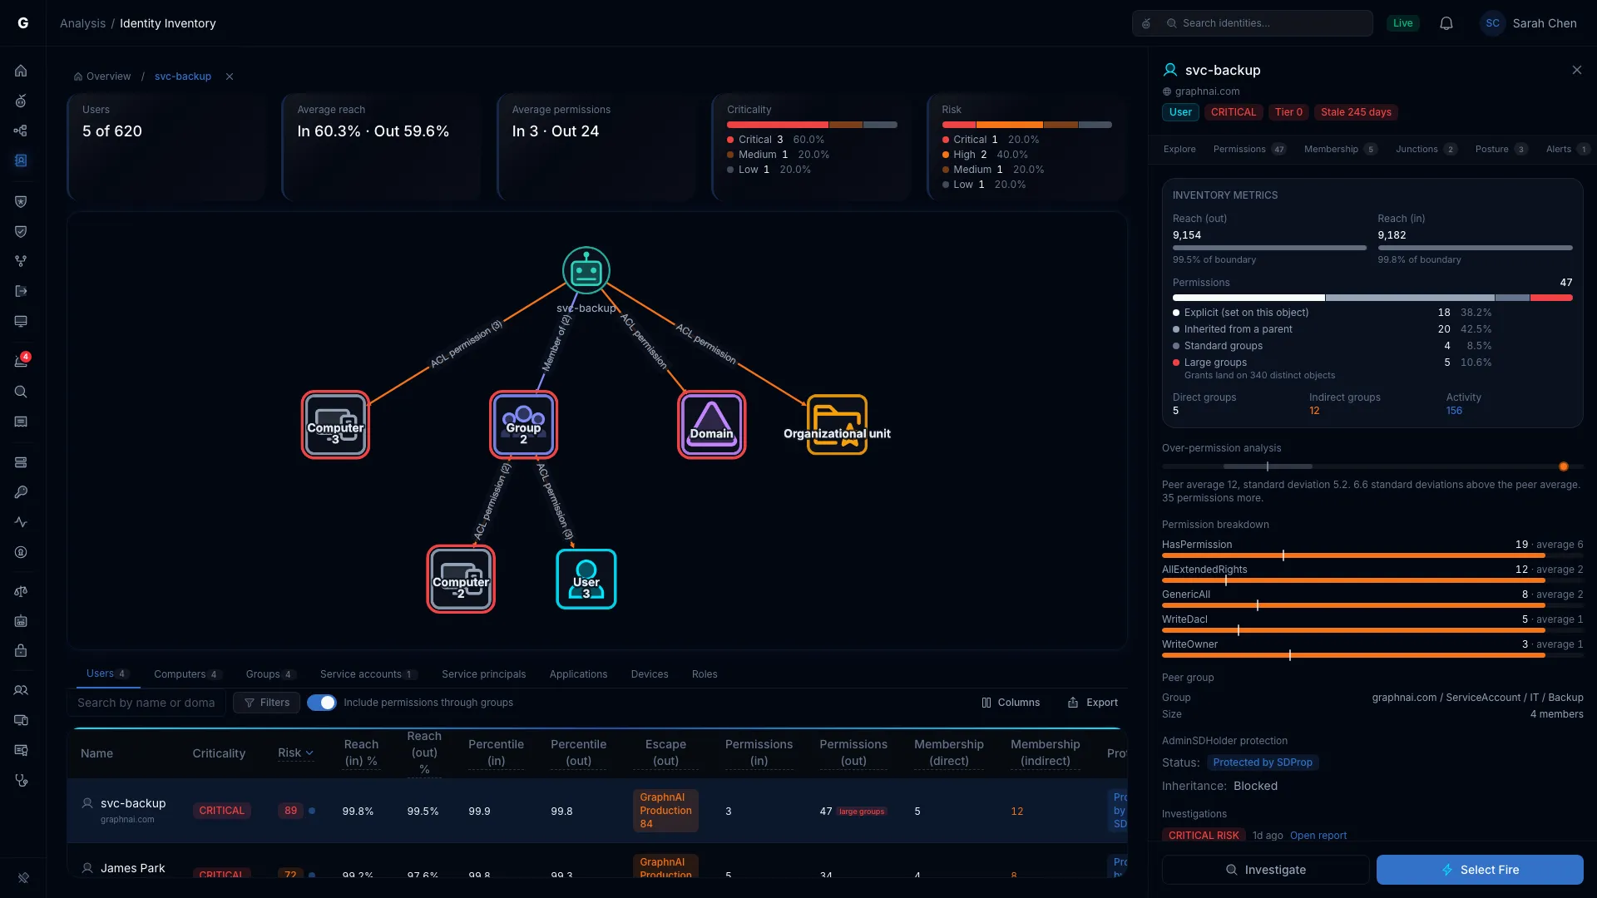
Task: Select the Organizational unit graph node
Action: 837,425
